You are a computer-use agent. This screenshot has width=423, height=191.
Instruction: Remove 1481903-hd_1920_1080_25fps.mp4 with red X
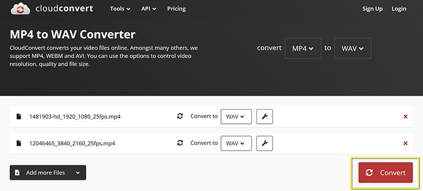(405, 116)
